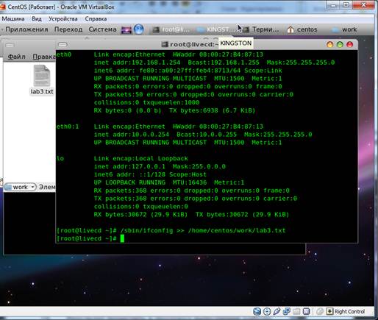Open the Вид menu
Image resolution: width=378 pixels, height=320 pixels.
[x=37, y=19]
